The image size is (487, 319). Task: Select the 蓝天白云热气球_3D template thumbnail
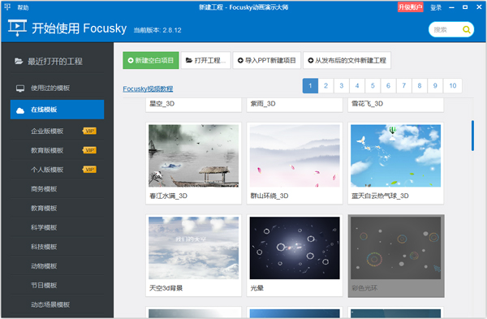point(396,156)
